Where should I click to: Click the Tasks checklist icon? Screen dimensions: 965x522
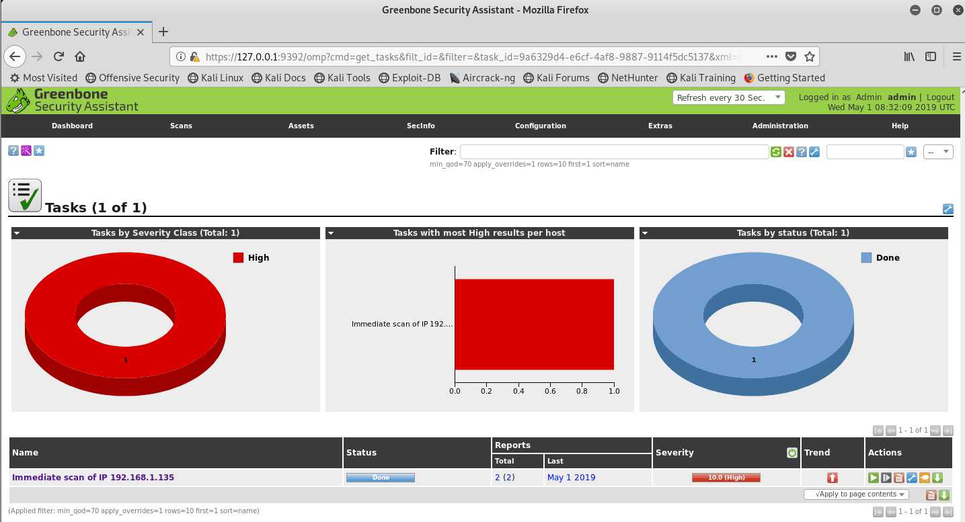[25, 195]
